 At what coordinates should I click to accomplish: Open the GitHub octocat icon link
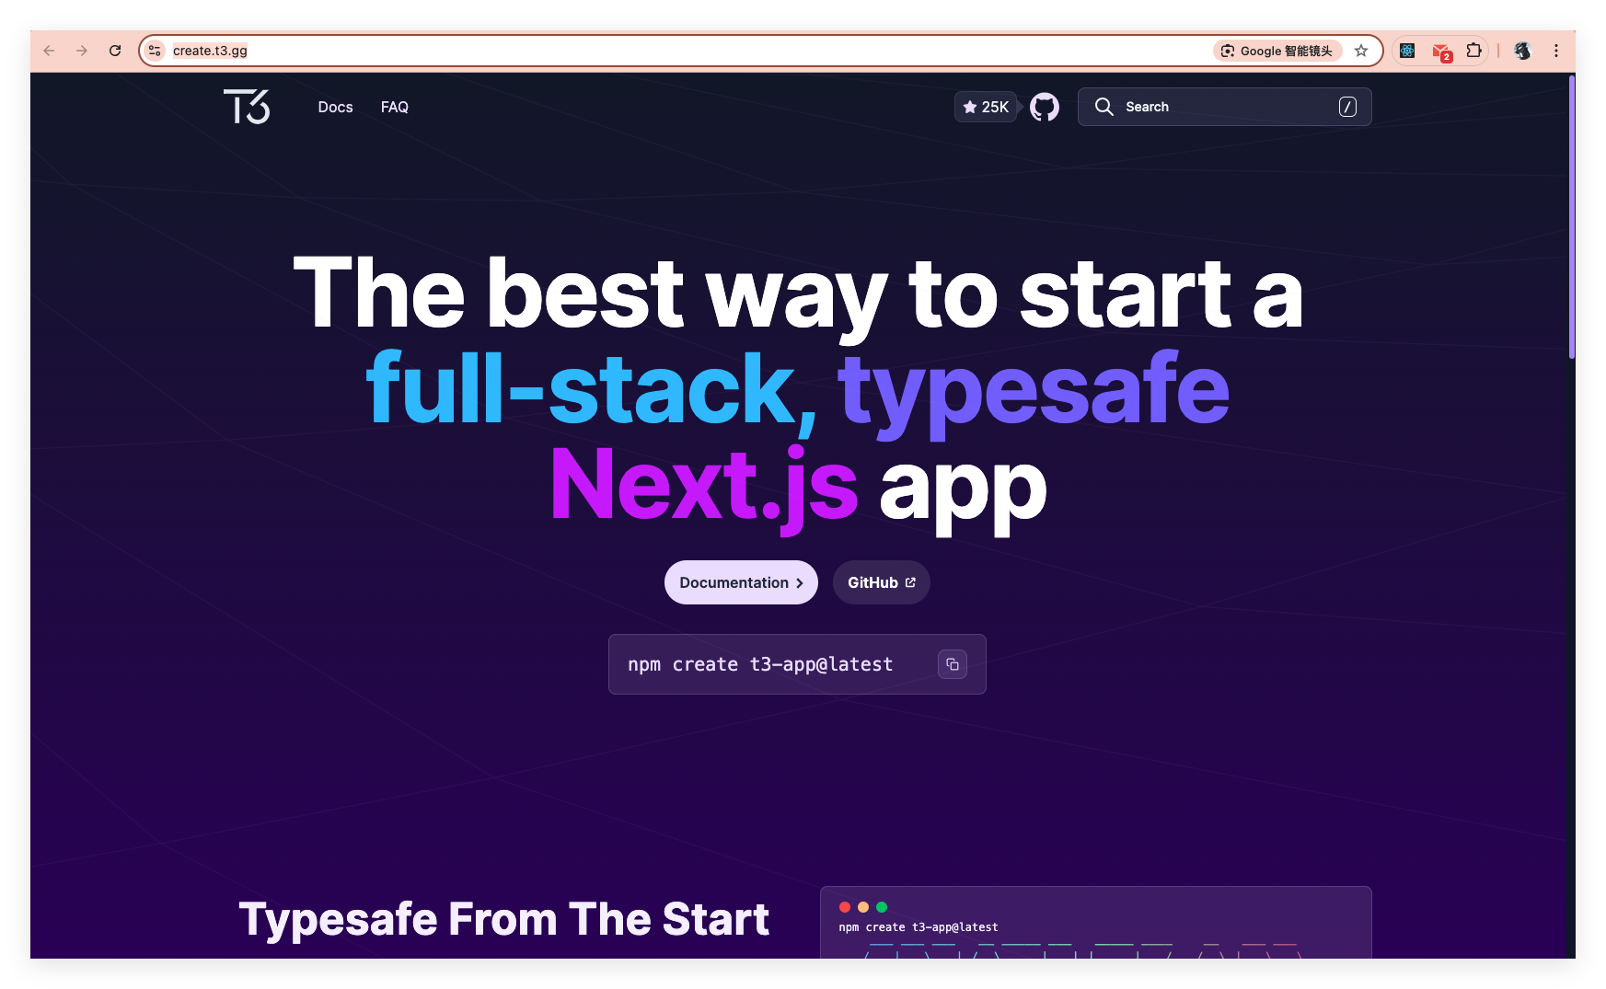pyautogui.click(x=1044, y=107)
